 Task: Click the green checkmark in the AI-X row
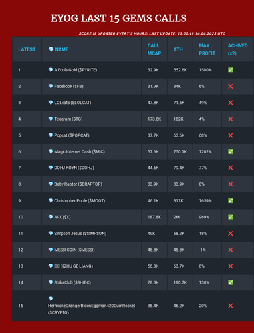tap(231, 217)
